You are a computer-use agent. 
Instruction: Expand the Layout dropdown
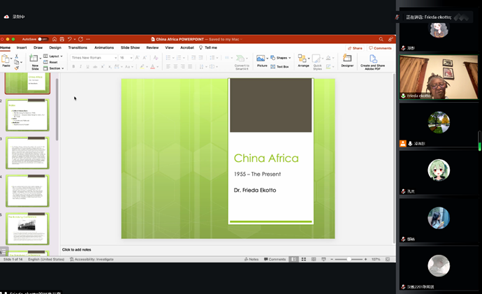54,56
